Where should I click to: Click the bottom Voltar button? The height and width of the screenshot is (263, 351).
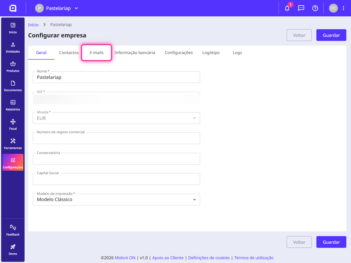point(299,242)
